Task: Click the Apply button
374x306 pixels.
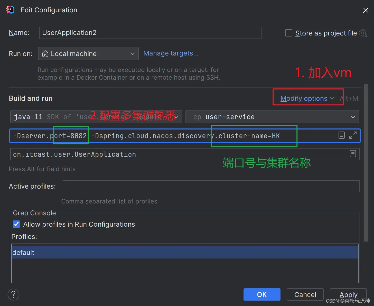Action: click(x=348, y=294)
